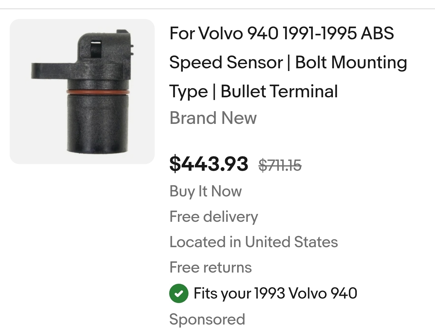Click 'Fits your 1993 Volvo 940' text

pos(275,293)
